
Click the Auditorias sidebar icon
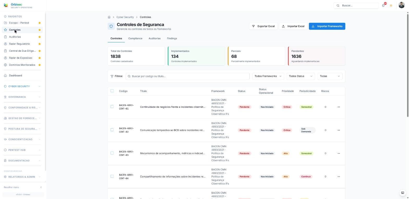pos(5,37)
